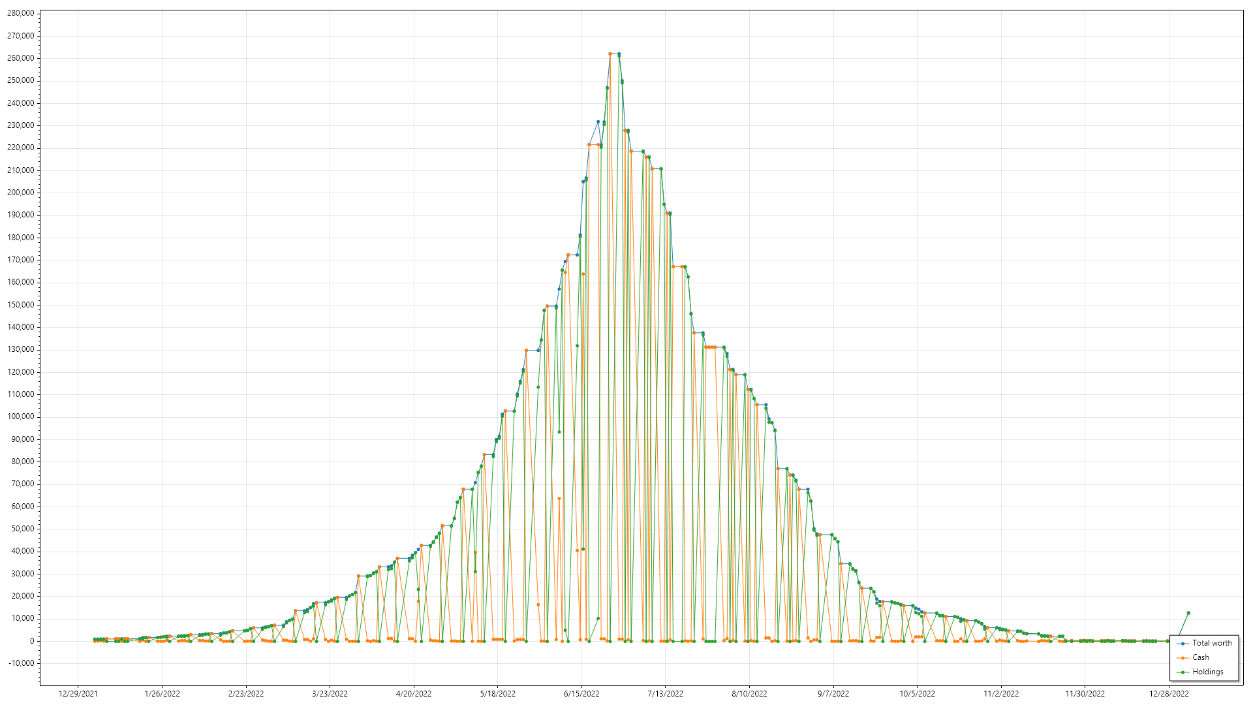Click the Total worth legend label
The height and width of the screenshot is (705, 1253).
click(x=1212, y=643)
